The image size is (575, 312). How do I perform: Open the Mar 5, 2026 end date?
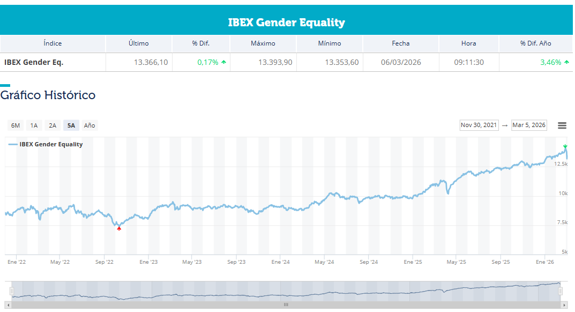[x=529, y=125]
